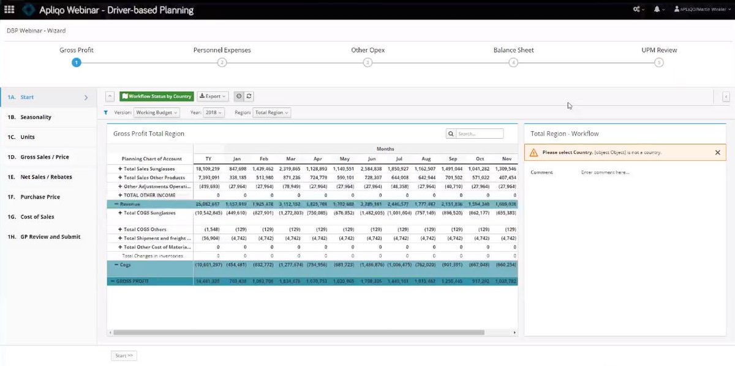Go to Gross Profit wizard step 1
The width and height of the screenshot is (735, 366).
click(76, 62)
